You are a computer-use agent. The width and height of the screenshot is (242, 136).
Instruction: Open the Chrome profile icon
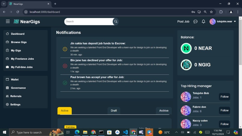coord(231,12)
